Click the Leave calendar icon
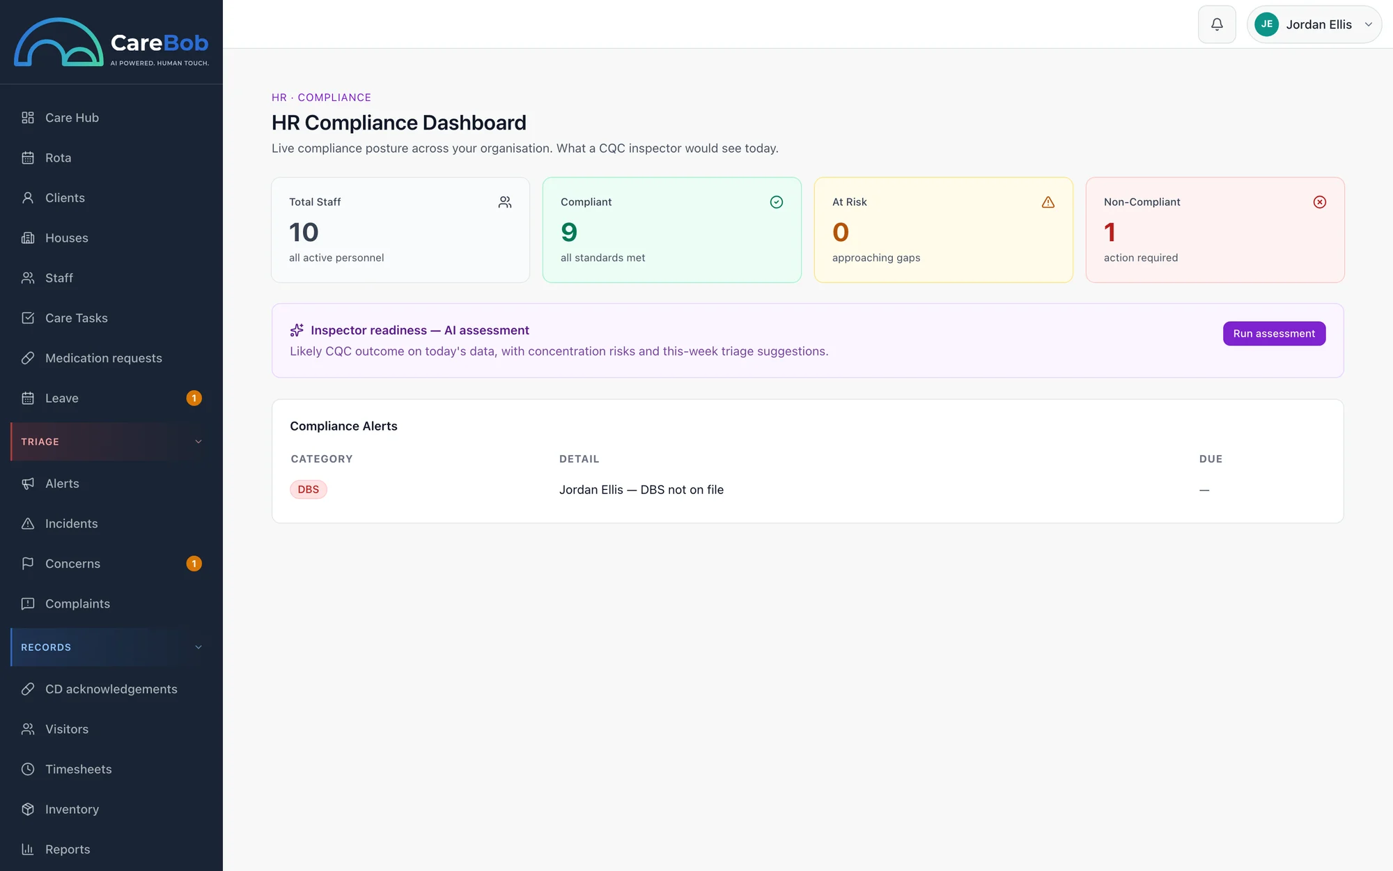 click(28, 398)
